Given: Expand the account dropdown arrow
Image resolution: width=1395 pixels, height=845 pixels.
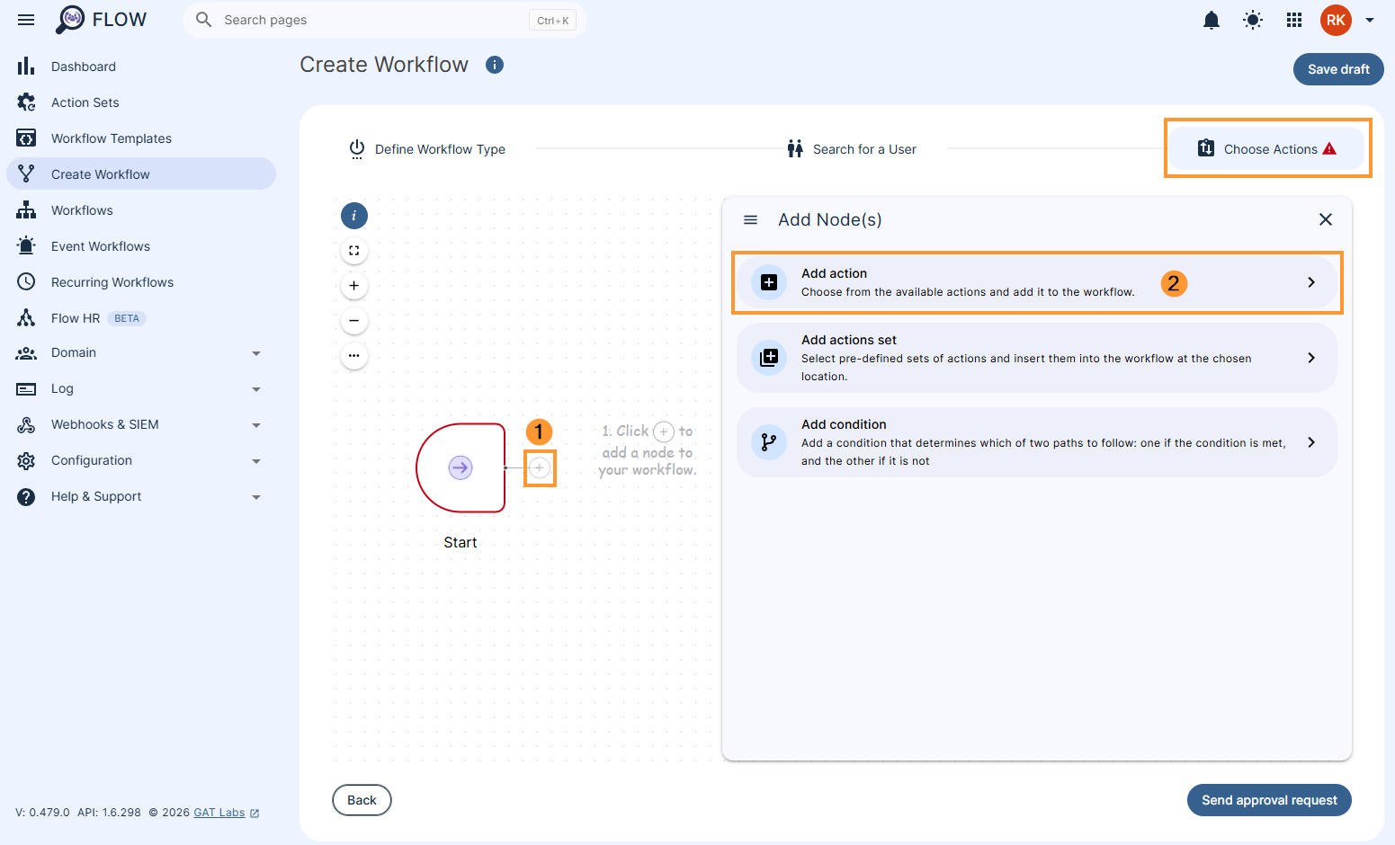Looking at the screenshot, I should [x=1370, y=20].
